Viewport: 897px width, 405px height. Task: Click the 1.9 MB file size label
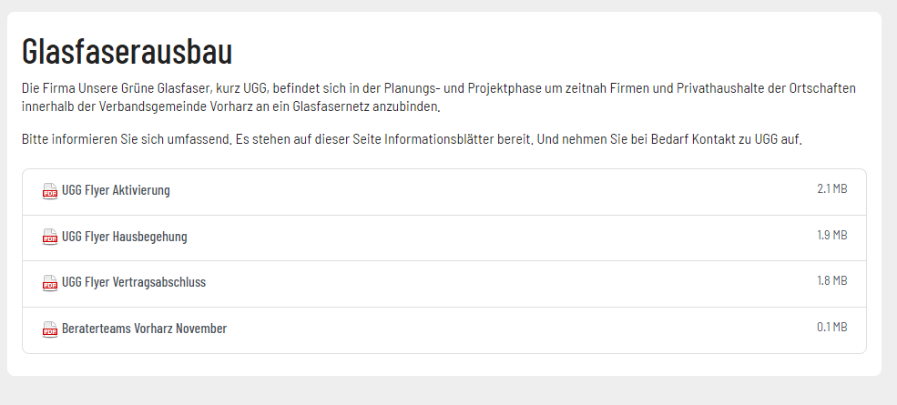831,236
